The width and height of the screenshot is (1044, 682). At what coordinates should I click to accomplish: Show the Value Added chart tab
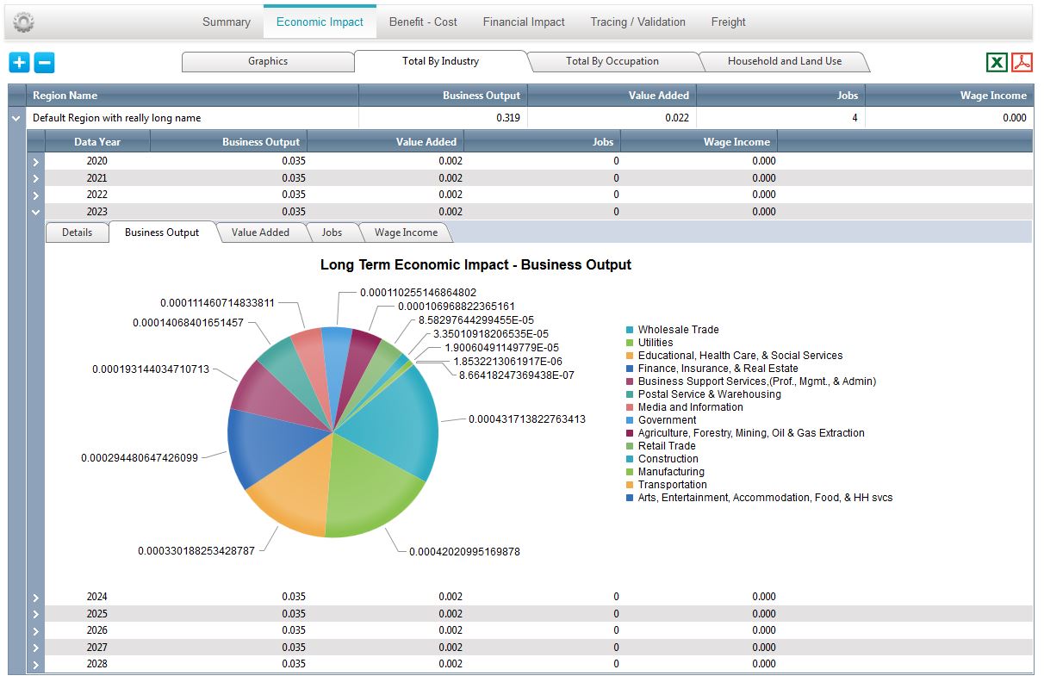(260, 232)
